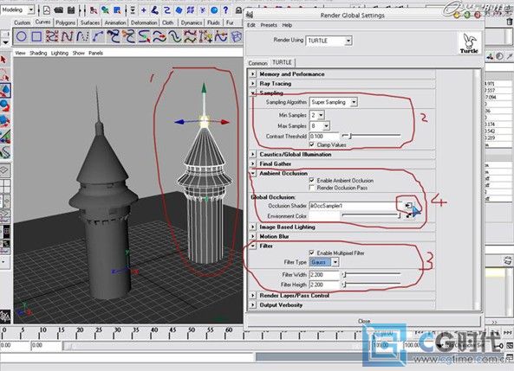Select by hierarchy mode icon
Viewport: 514px width, 371px height.
point(94,10)
